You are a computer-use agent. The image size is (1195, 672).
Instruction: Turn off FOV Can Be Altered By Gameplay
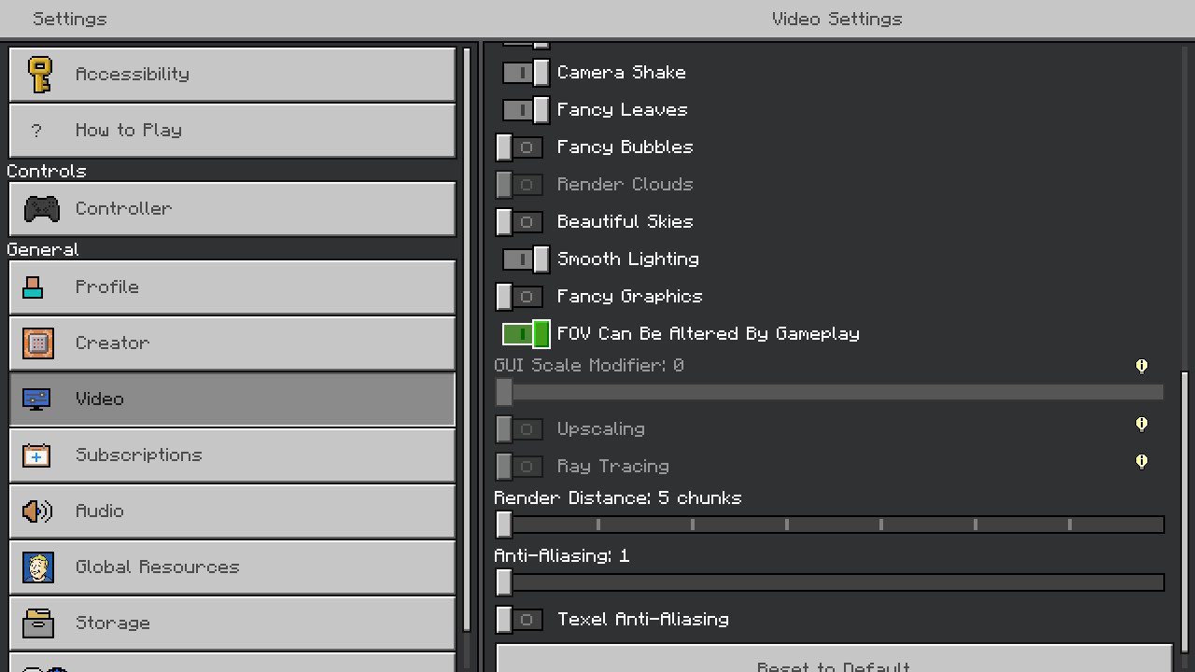tap(526, 334)
